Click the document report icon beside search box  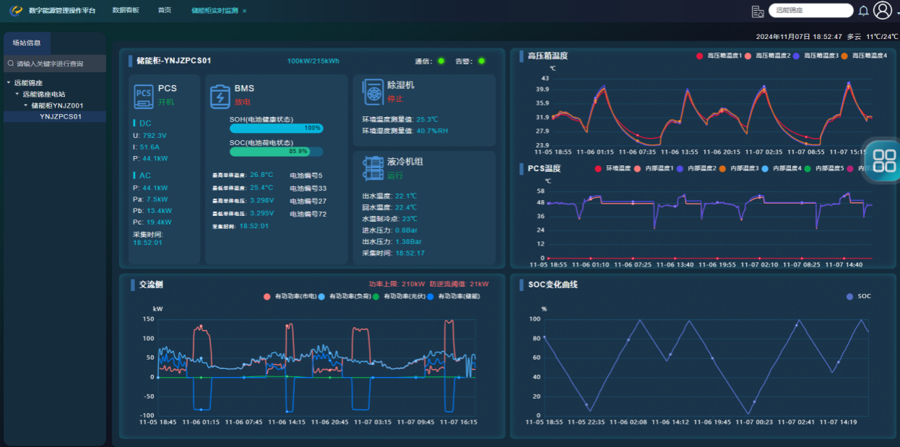pyautogui.click(x=758, y=11)
